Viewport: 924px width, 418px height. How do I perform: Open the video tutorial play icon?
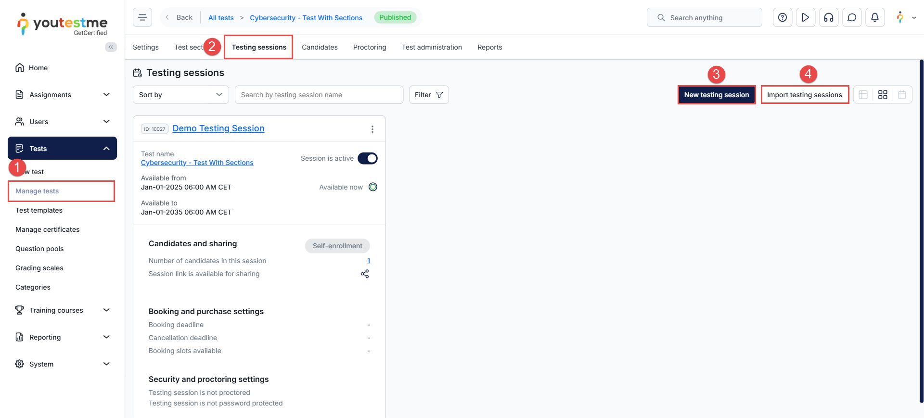pyautogui.click(x=806, y=18)
